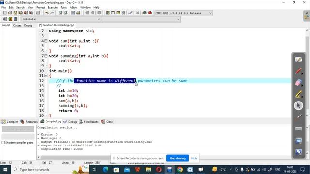Click the green Goto bookmark icon

10,19
